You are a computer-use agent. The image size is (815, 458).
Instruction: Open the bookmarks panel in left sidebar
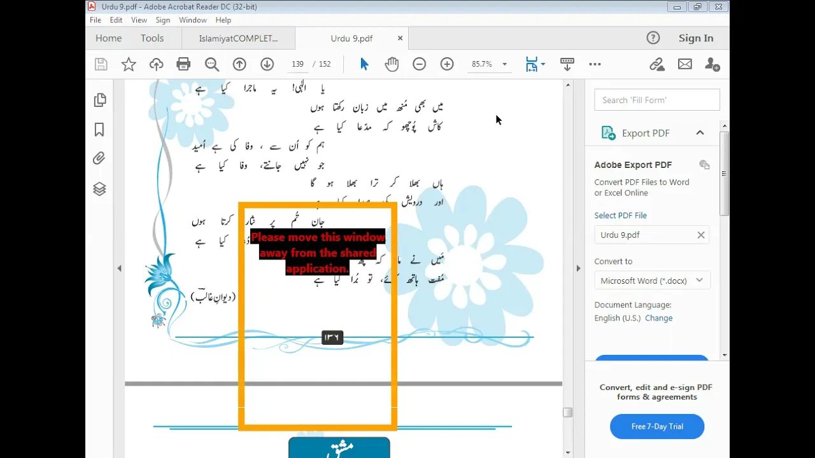pyautogui.click(x=99, y=130)
